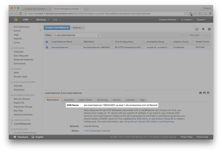
Task: Go to previous page of results
Action: pos(186,35)
